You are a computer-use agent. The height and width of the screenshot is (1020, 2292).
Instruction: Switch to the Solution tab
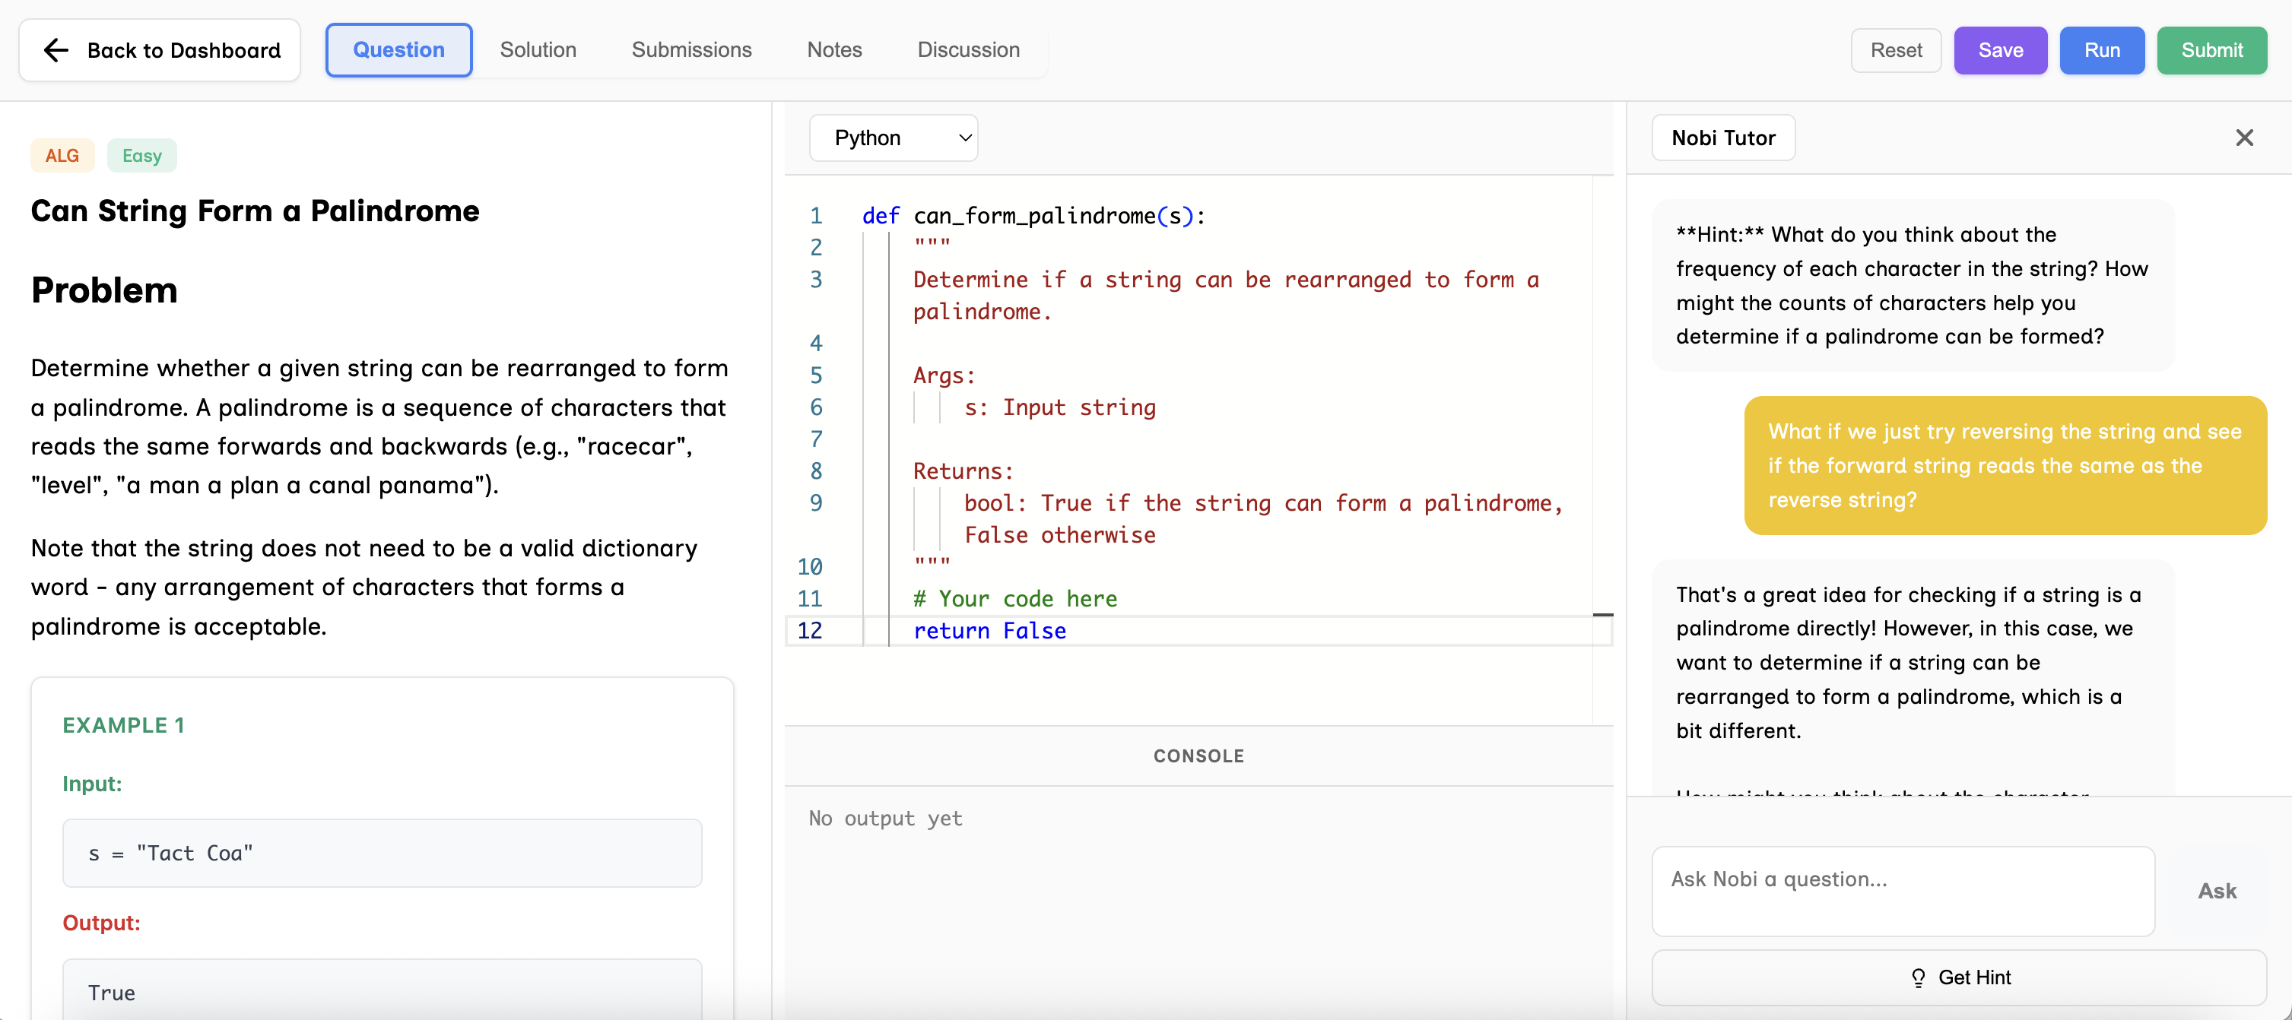coord(538,50)
